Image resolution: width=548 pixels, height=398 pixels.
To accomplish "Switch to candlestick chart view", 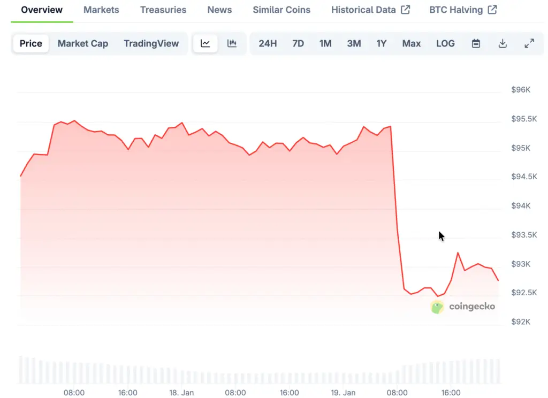I will [232, 44].
